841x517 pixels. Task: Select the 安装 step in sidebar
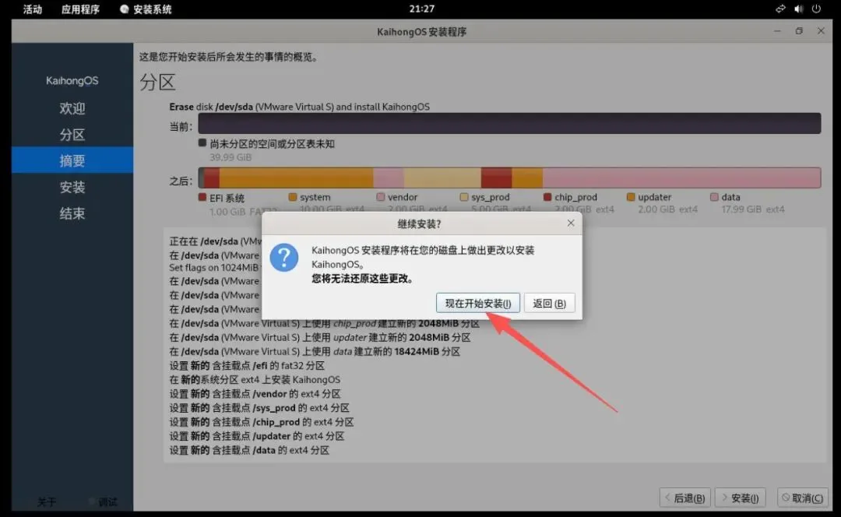point(72,187)
